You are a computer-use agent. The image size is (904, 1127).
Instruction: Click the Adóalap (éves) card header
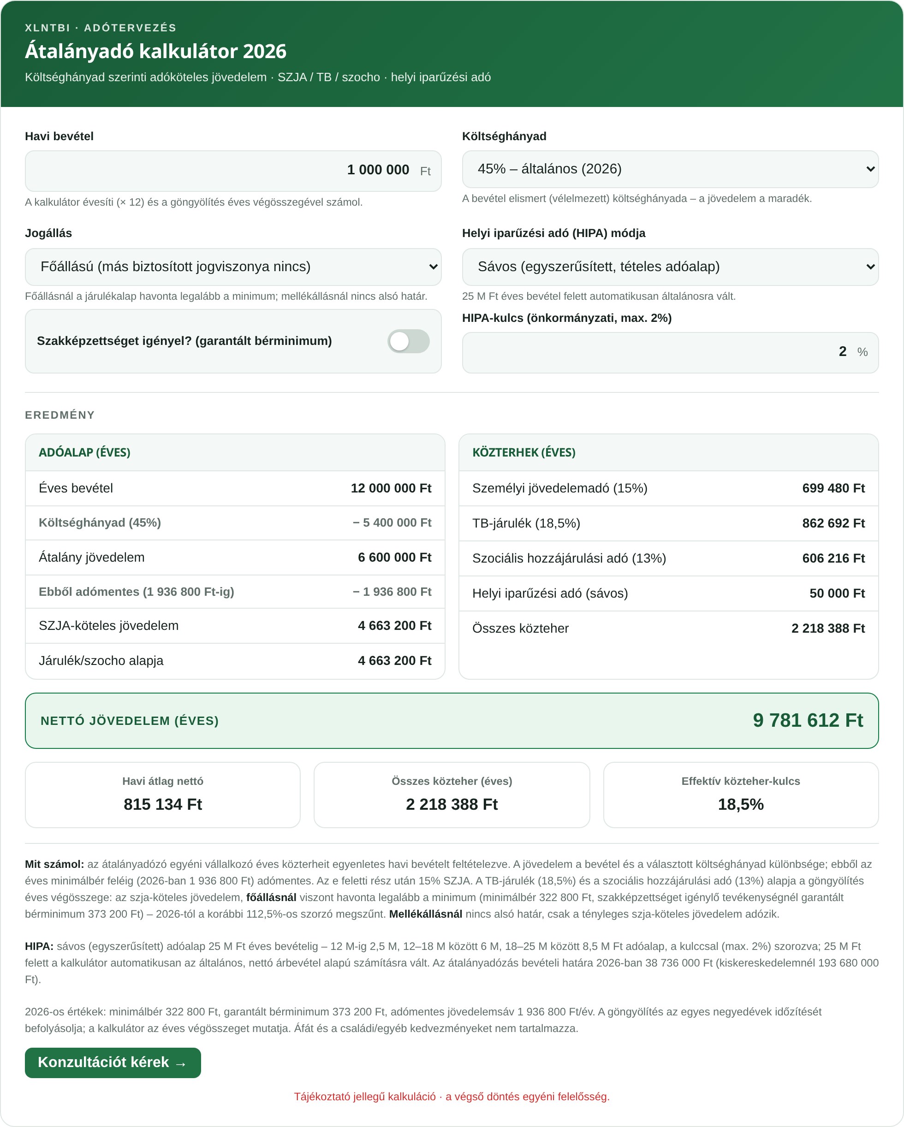(x=235, y=452)
